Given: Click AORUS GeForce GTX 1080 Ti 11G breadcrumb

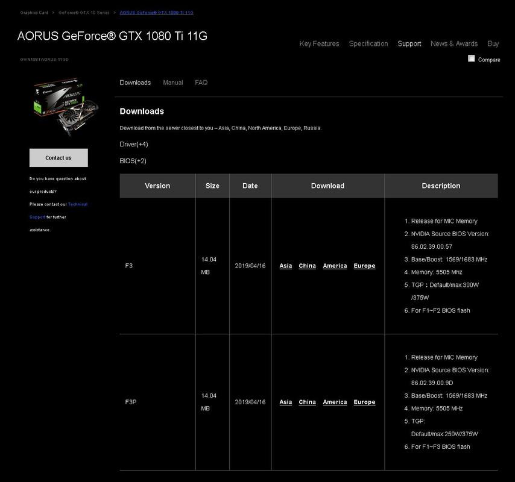Looking at the screenshot, I should pos(156,13).
